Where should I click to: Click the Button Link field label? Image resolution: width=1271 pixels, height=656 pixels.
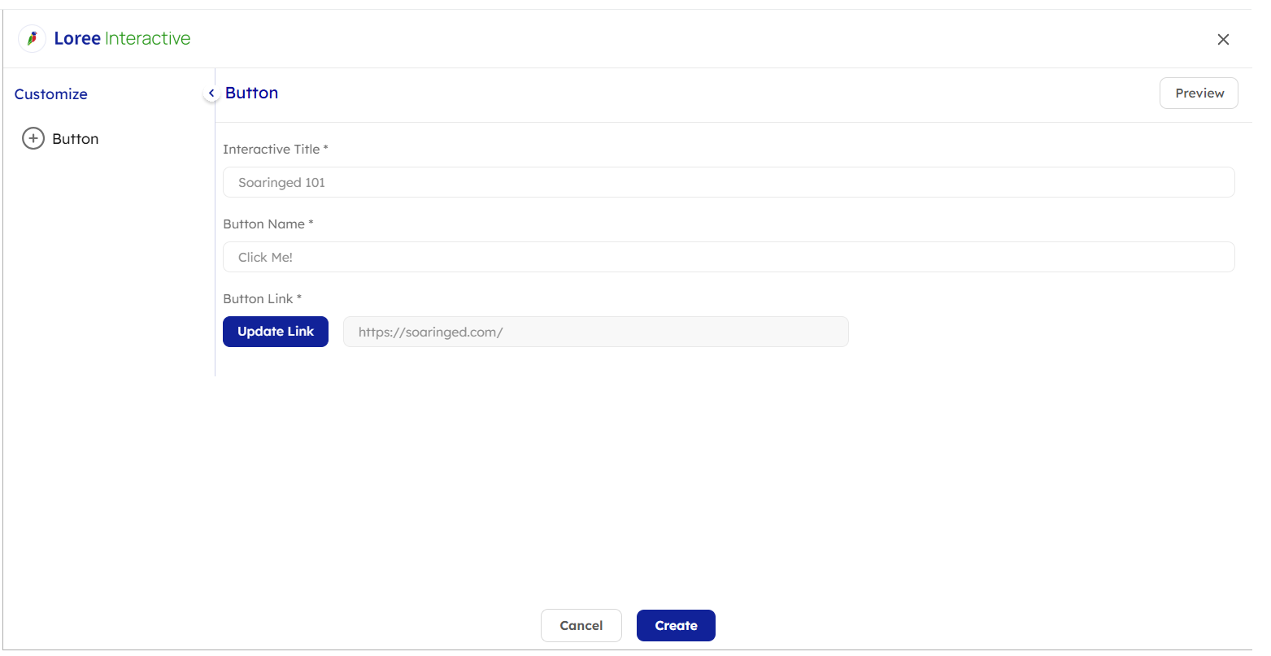click(x=258, y=299)
